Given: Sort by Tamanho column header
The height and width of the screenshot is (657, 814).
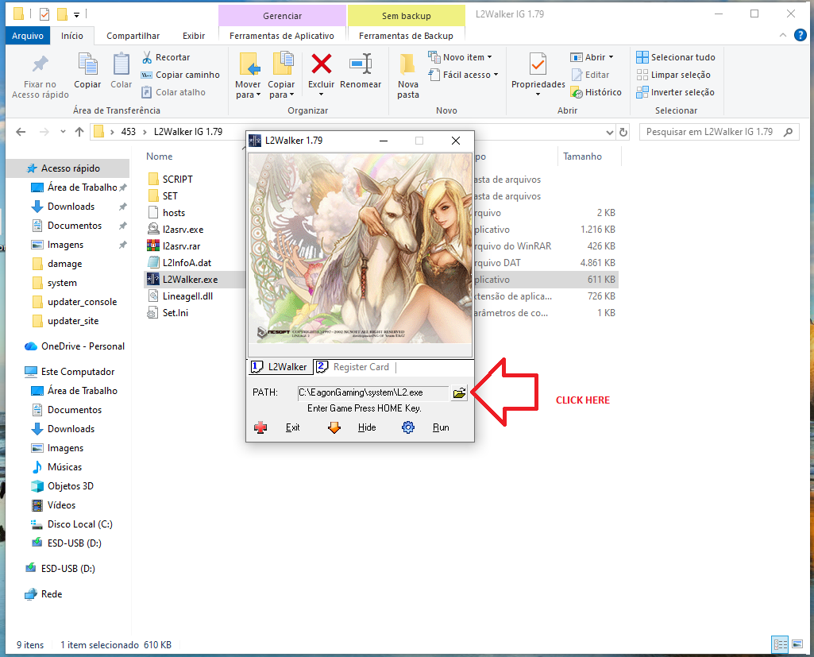Looking at the screenshot, I should [x=582, y=157].
